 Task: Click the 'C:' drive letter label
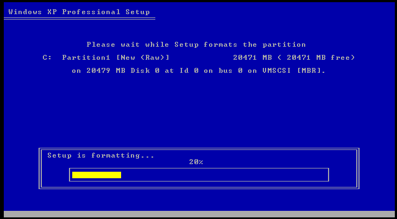coord(47,58)
